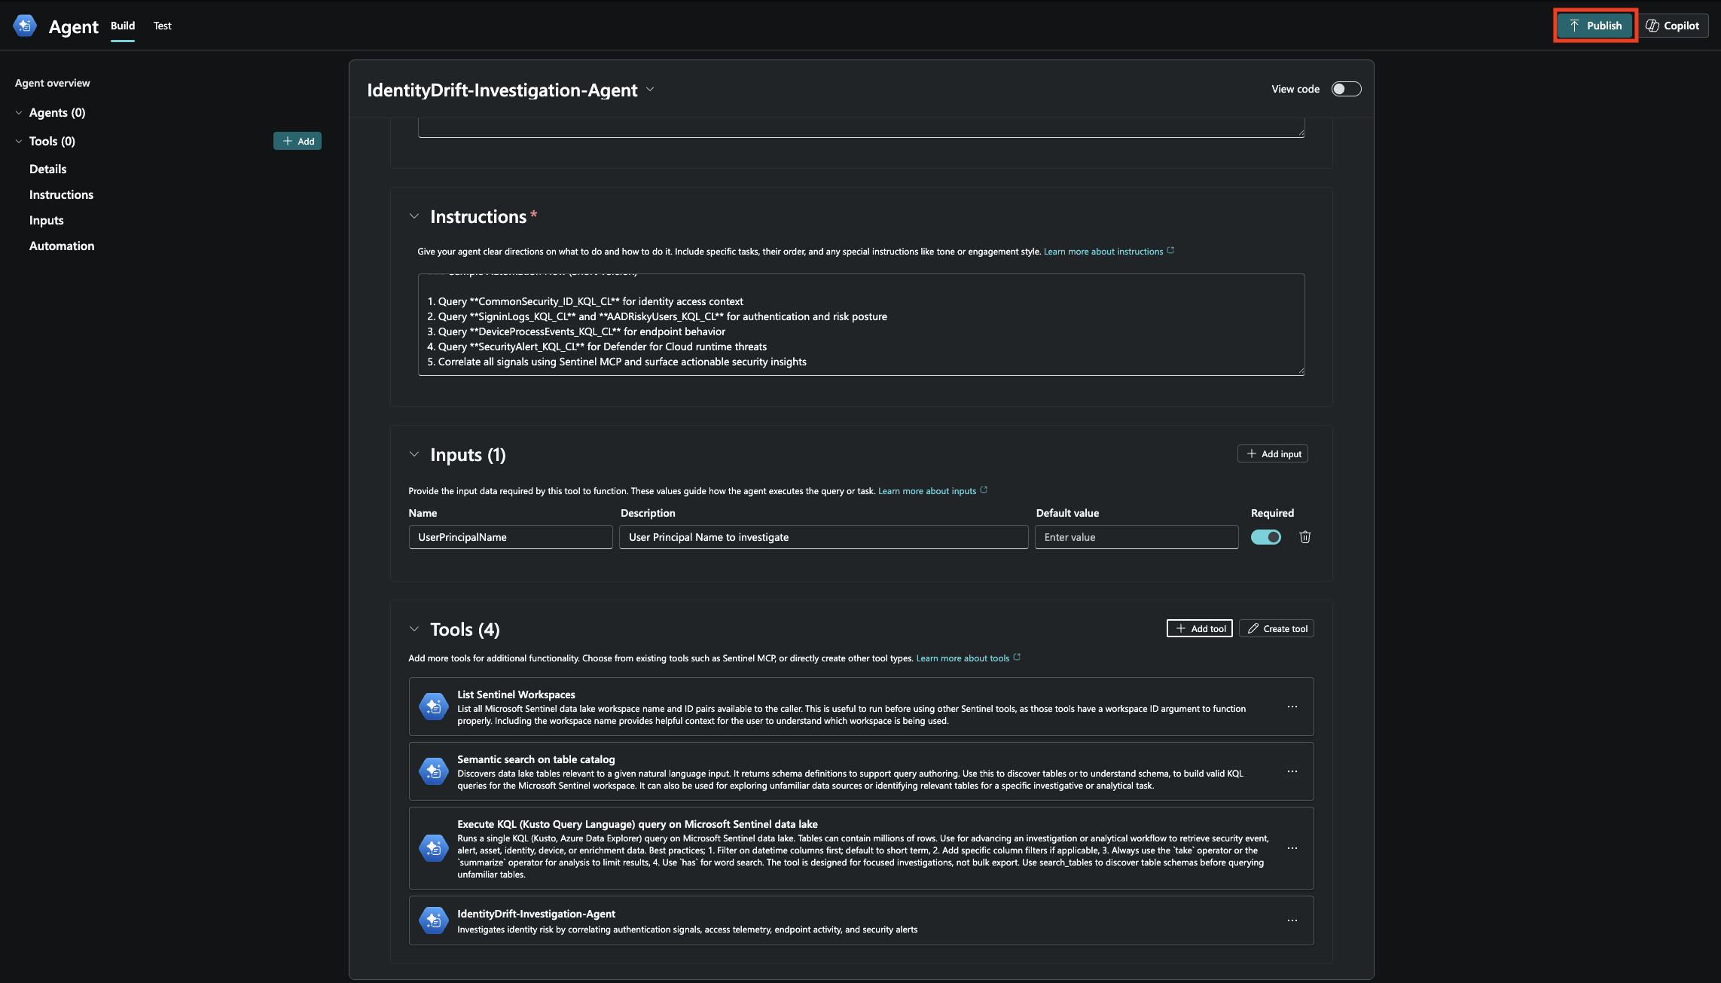The height and width of the screenshot is (983, 1721).
Task: Click the UserPrincipalName name field
Action: click(x=511, y=537)
